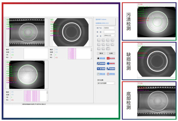This screenshot has height=121, width=178.
Task: Open the 显示实时图像 display settings dropdown
Action: 106,83
